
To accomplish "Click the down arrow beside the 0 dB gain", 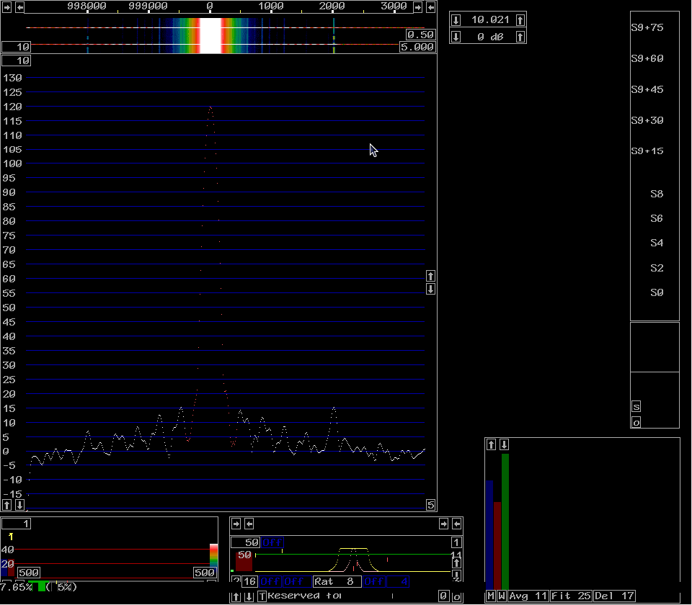I will pos(456,37).
